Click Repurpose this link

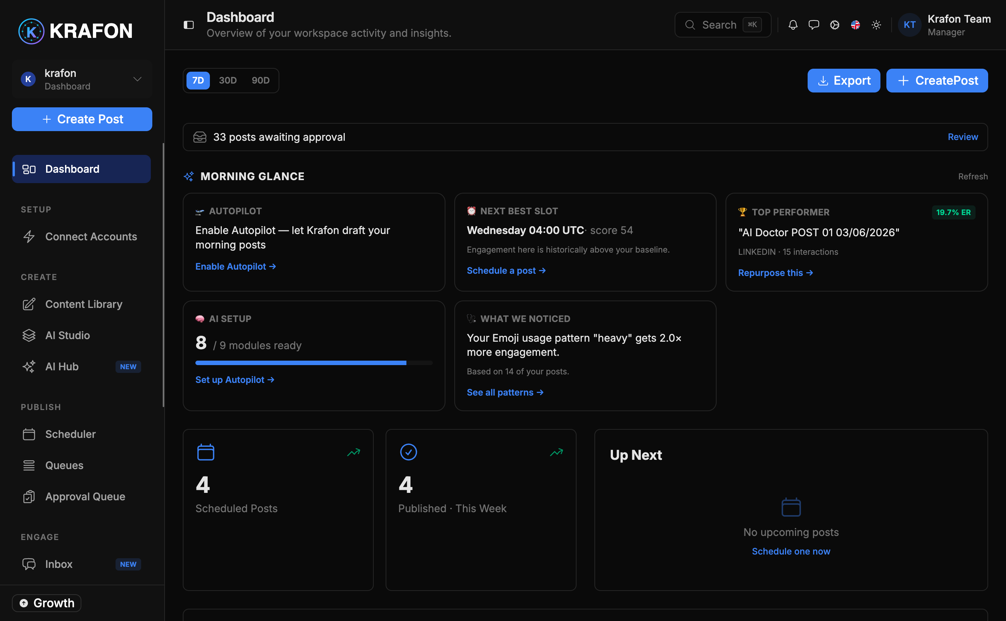[776, 273]
